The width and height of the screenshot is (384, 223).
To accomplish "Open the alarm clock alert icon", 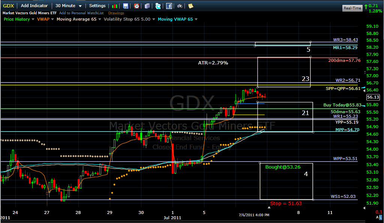I will [136, 6].
